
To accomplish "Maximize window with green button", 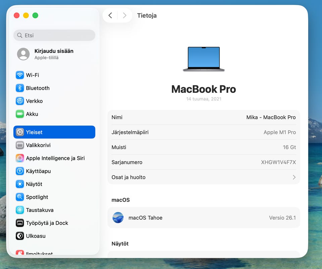I will (35, 15).
